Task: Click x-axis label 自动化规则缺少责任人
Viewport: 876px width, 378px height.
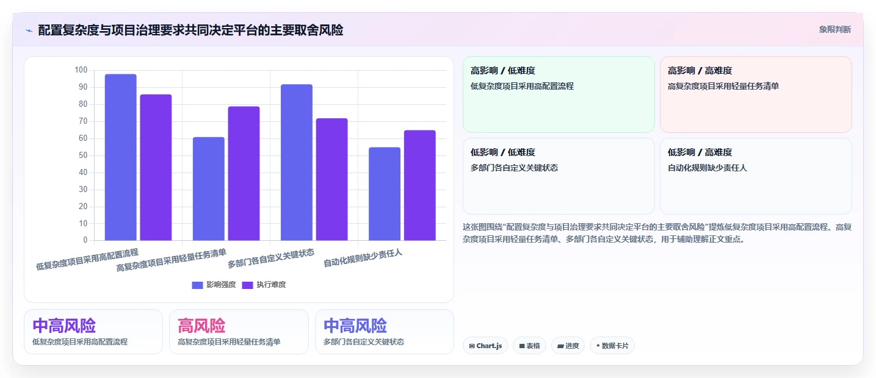Action: [363, 258]
